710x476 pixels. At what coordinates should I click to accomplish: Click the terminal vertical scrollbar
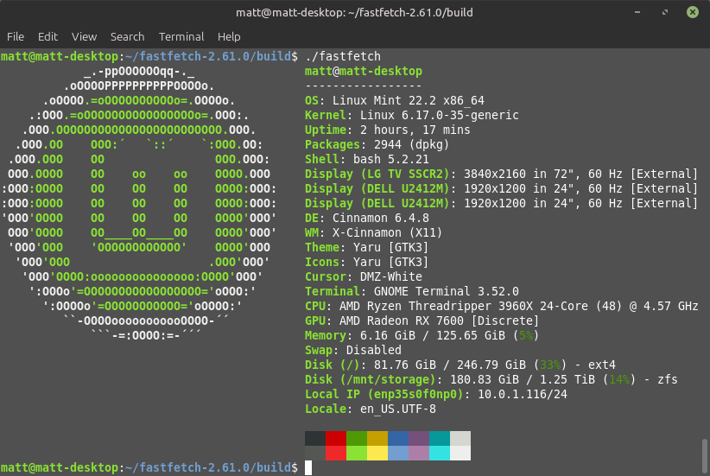point(705,455)
